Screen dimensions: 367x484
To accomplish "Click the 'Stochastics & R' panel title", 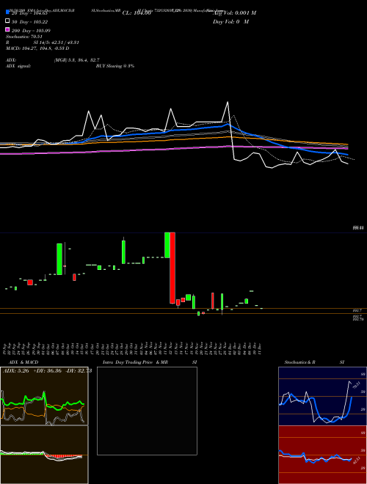I will (299, 362).
